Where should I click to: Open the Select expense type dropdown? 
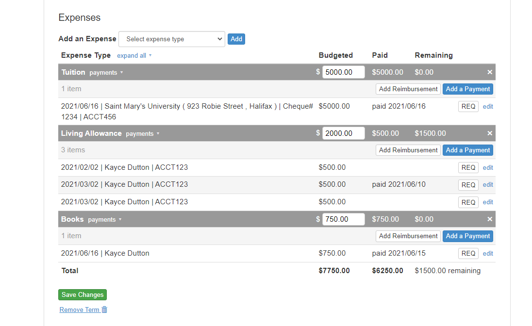click(x=172, y=39)
